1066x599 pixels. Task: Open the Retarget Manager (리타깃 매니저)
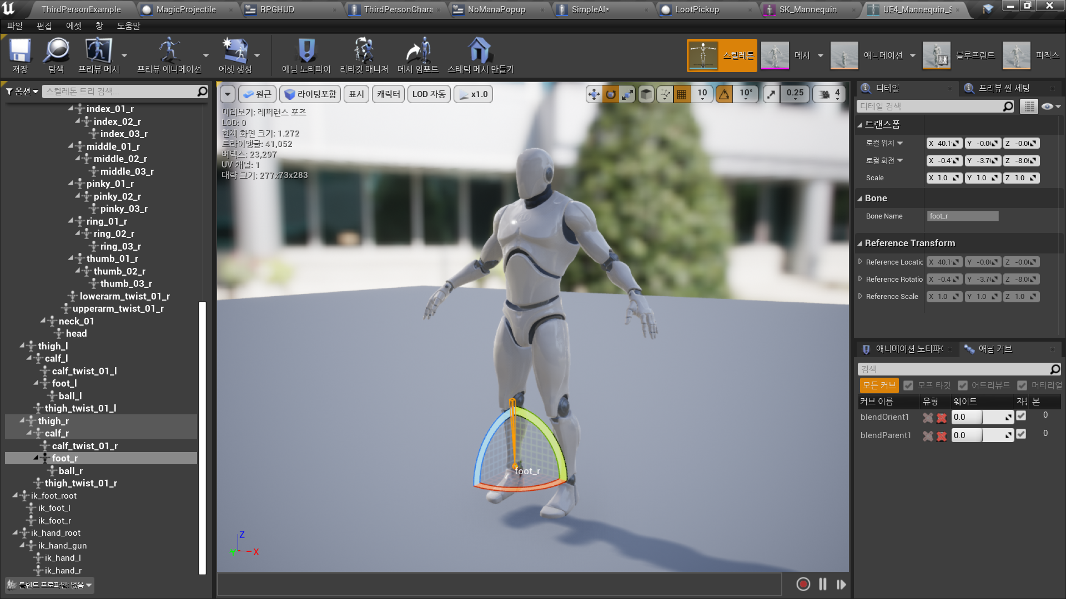364,54
